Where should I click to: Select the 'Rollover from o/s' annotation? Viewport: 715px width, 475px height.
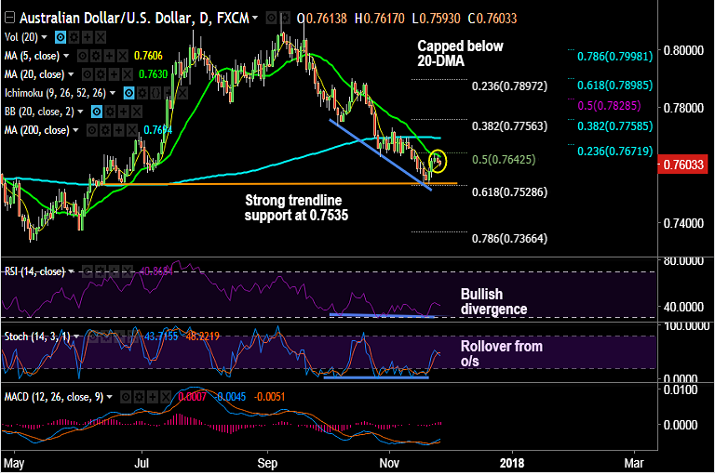click(x=502, y=353)
